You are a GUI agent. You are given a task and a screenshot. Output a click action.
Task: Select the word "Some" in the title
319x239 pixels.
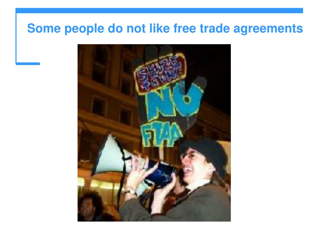44,28
